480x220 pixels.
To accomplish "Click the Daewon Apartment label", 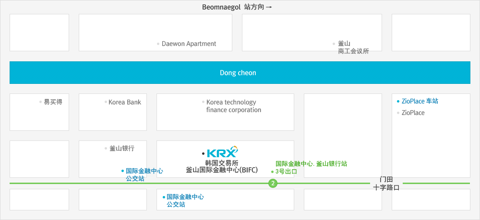I will 189,44.
